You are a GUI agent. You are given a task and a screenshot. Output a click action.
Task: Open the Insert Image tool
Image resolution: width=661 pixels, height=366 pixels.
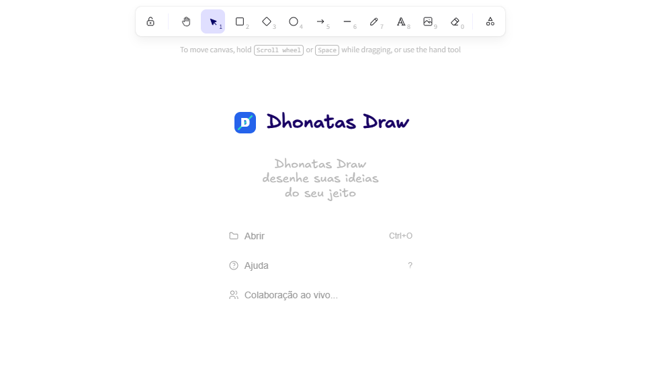(x=429, y=21)
